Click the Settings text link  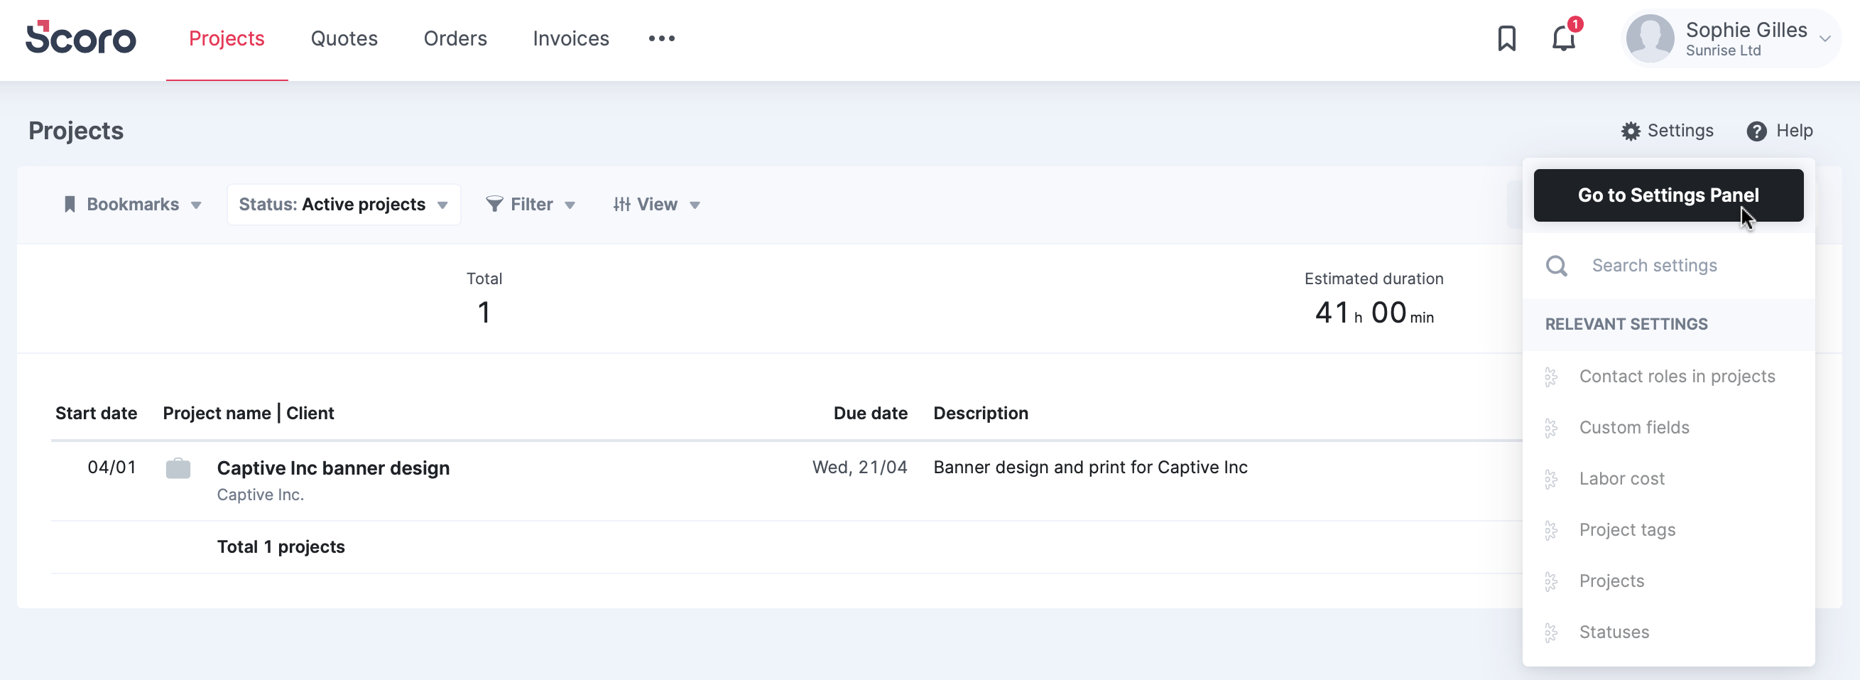point(1680,131)
